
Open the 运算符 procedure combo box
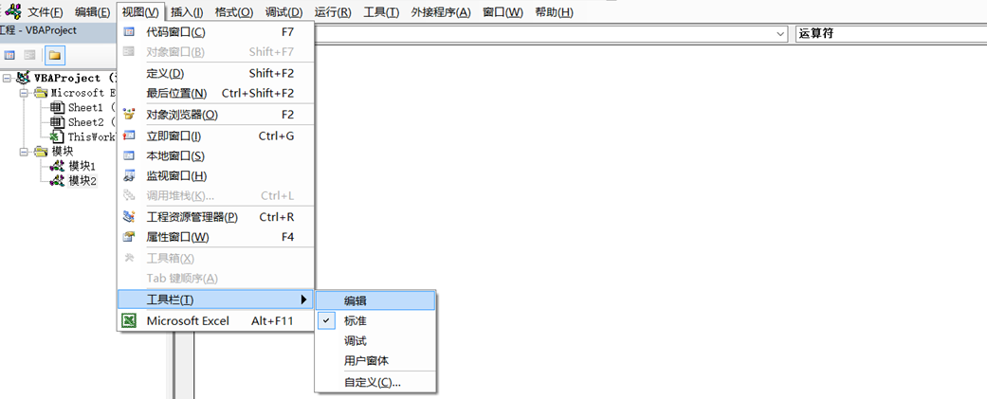click(x=890, y=33)
